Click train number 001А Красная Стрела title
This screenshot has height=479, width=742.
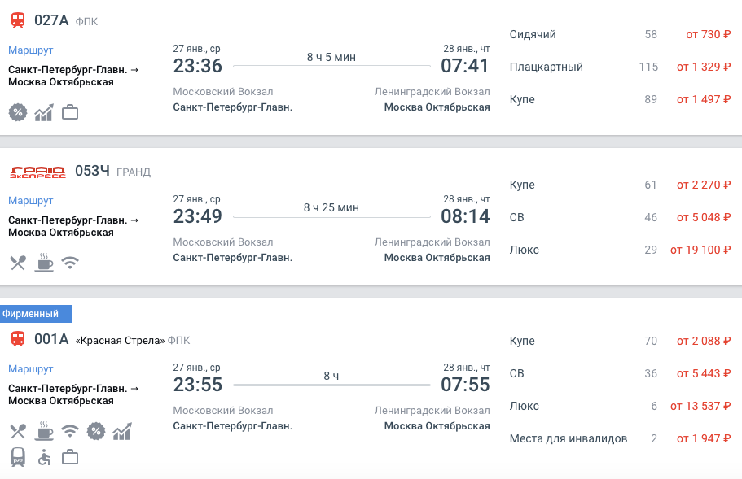pyautogui.click(x=99, y=340)
